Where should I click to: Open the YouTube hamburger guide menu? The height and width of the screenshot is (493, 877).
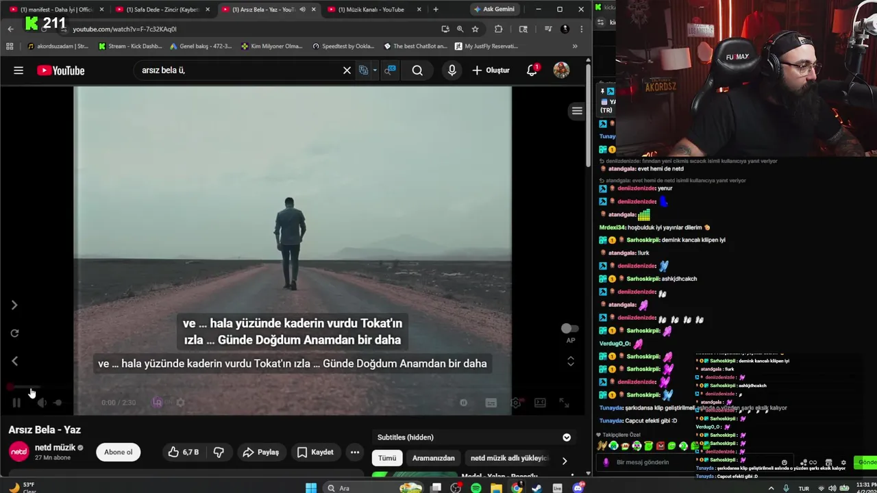(x=18, y=71)
